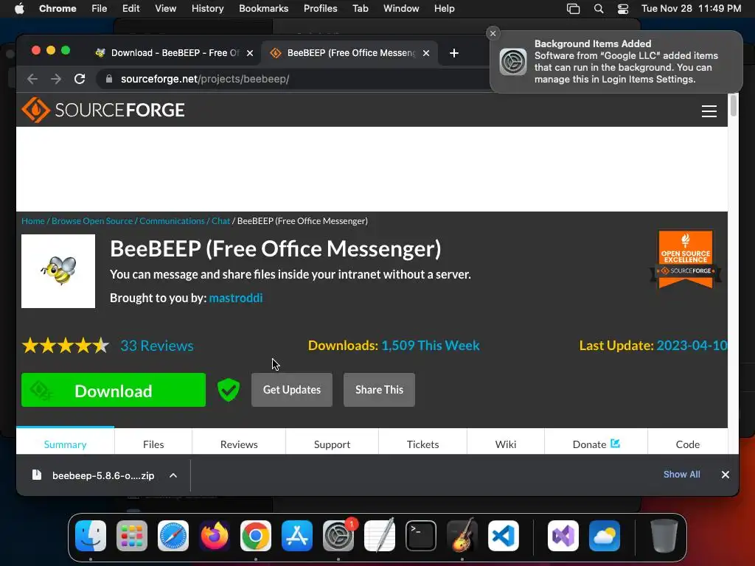The height and width of the screenshot is (566, 755).
Task: Open Visual Studio Code from the dock
Action: [x=503, y=536]
